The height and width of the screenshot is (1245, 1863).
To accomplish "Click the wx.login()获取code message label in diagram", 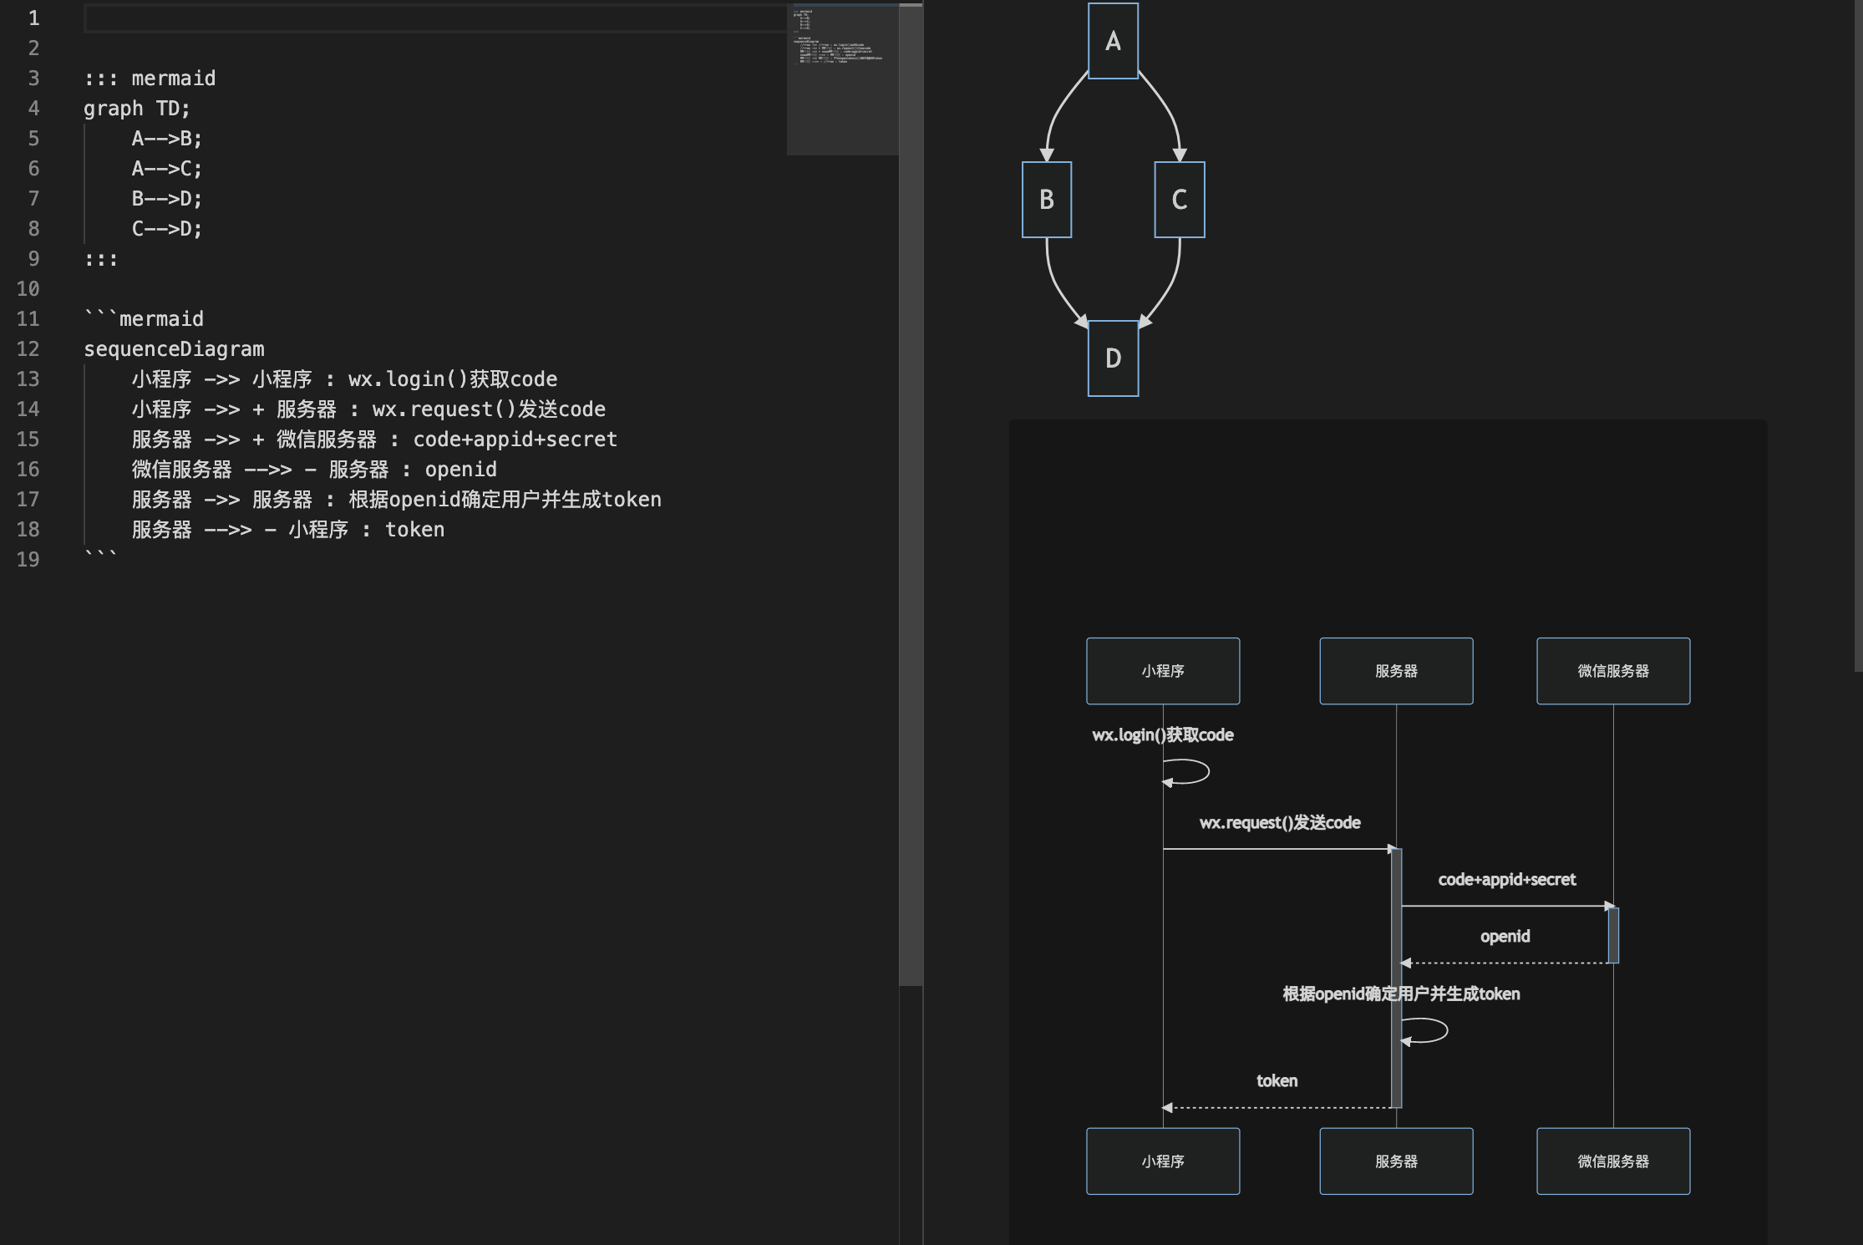I will tap(1163, 735).
